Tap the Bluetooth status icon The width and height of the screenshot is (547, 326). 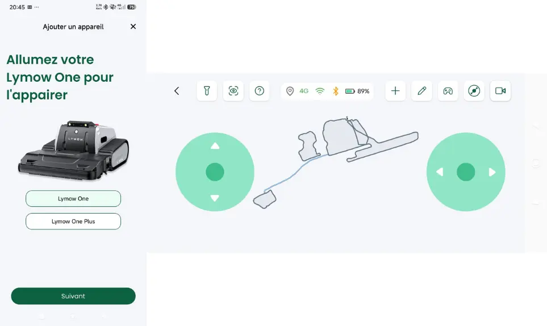pos(336,91)
